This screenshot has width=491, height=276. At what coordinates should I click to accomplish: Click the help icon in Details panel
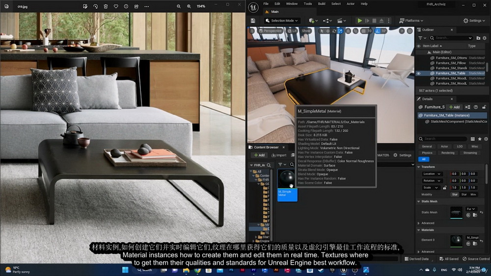pyautogui.click(x=476, y=107)
